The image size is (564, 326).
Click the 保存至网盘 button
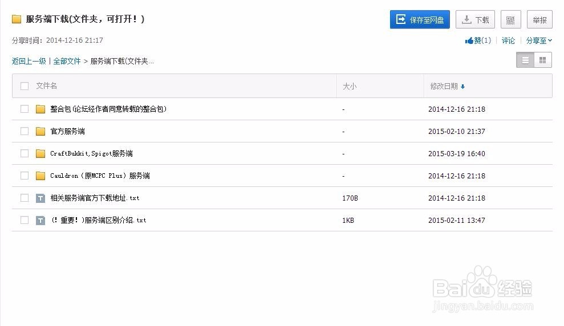click(x=420, y=19)
